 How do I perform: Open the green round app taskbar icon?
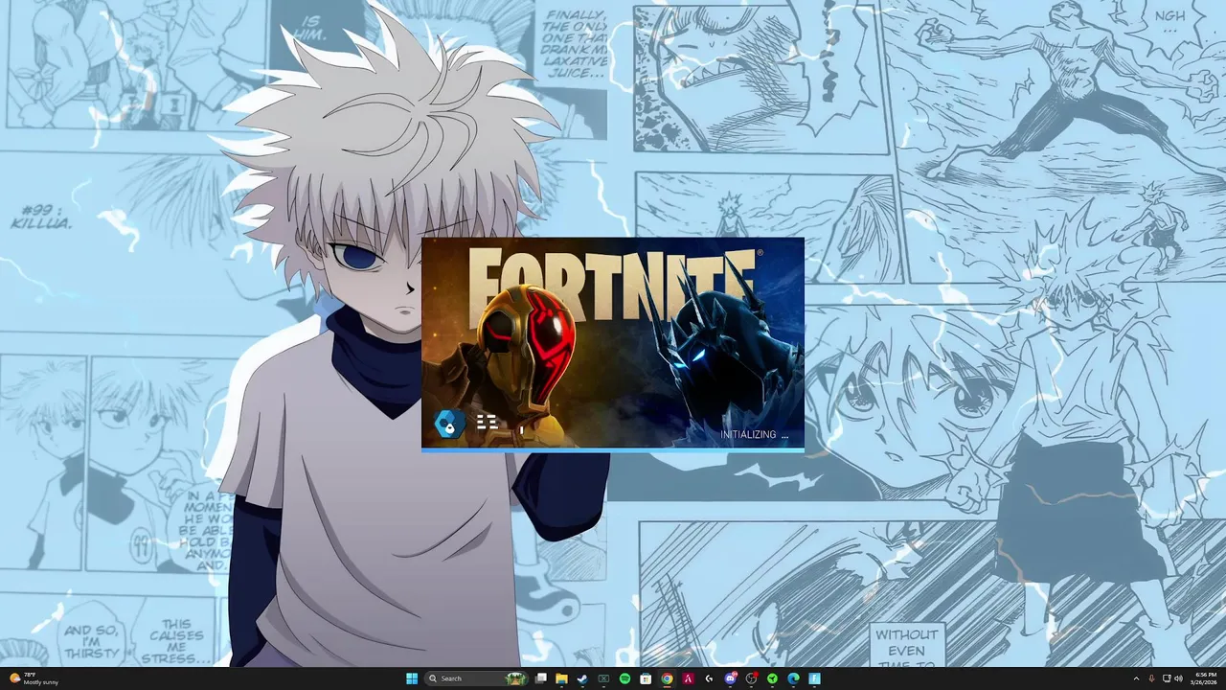[x=772, y=678]
